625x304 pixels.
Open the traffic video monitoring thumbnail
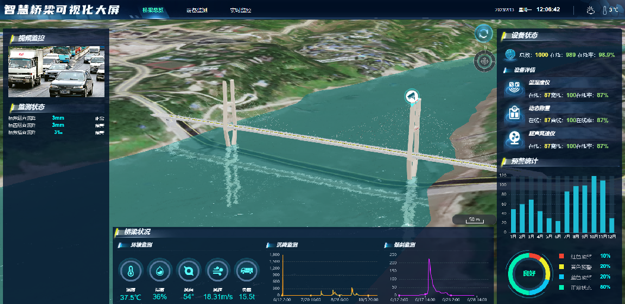click(56, 72)
